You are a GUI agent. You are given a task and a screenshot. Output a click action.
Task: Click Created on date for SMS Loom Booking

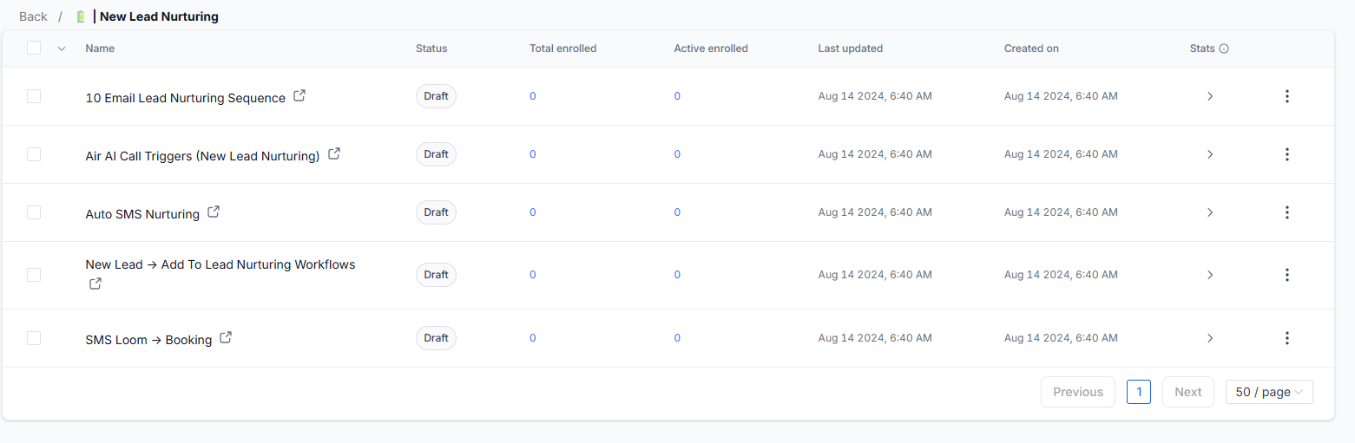[1061, 338]
